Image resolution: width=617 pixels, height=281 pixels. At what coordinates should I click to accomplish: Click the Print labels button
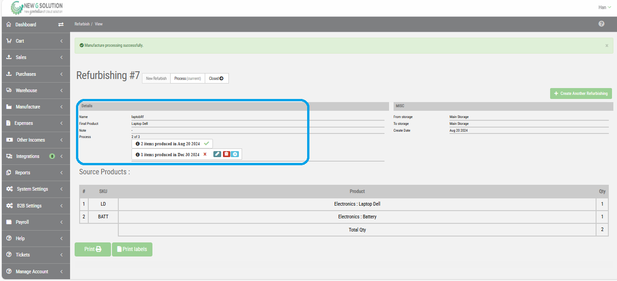point(132,249)
